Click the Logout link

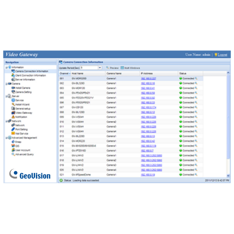pyautogui.click(x=222, y=55)
